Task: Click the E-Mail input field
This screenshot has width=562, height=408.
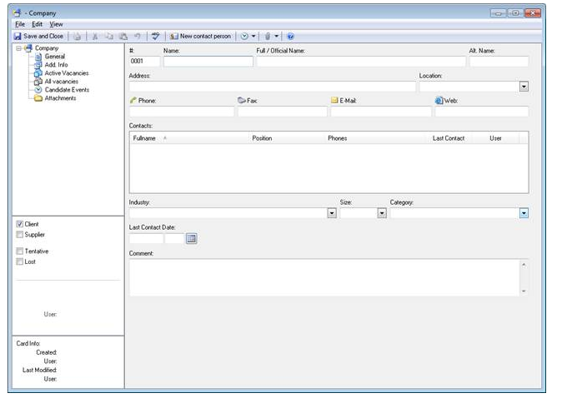Action: (x=381, y=112)
